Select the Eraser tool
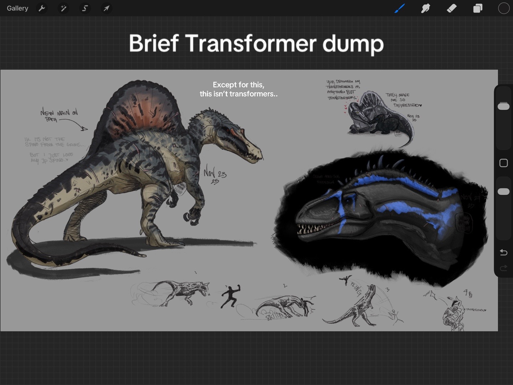 point(452,8)
